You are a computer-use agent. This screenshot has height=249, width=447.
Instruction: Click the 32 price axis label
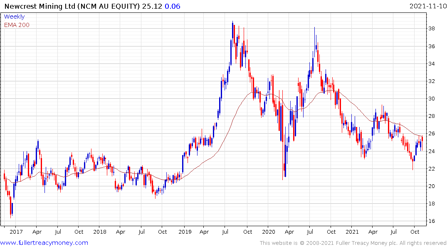(431, 81)
